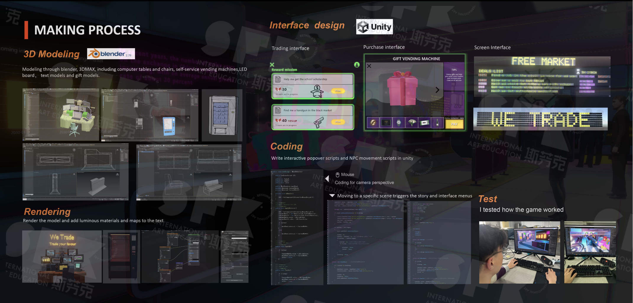Select the VIP card gift item
The image size is (633, 303).
pos(386,123)
